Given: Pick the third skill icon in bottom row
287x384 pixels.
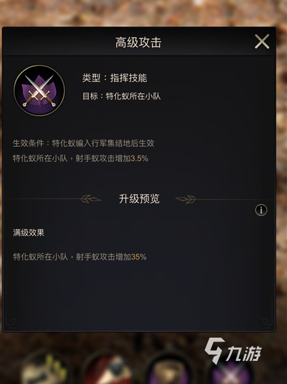Looking at the screenshot, I should [x=169, y=370].
